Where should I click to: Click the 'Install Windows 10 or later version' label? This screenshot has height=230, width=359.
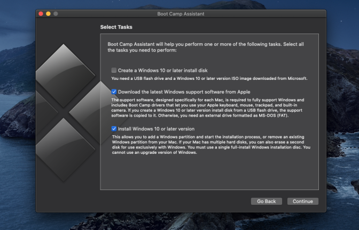click(156, 129)
